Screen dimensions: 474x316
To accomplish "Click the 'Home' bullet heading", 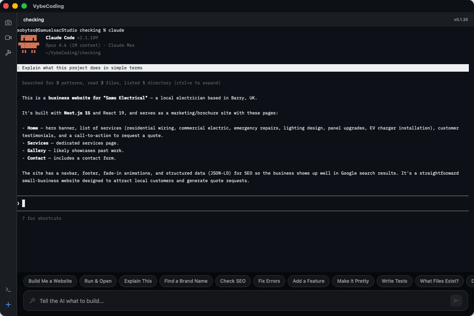I will [33, 128].
